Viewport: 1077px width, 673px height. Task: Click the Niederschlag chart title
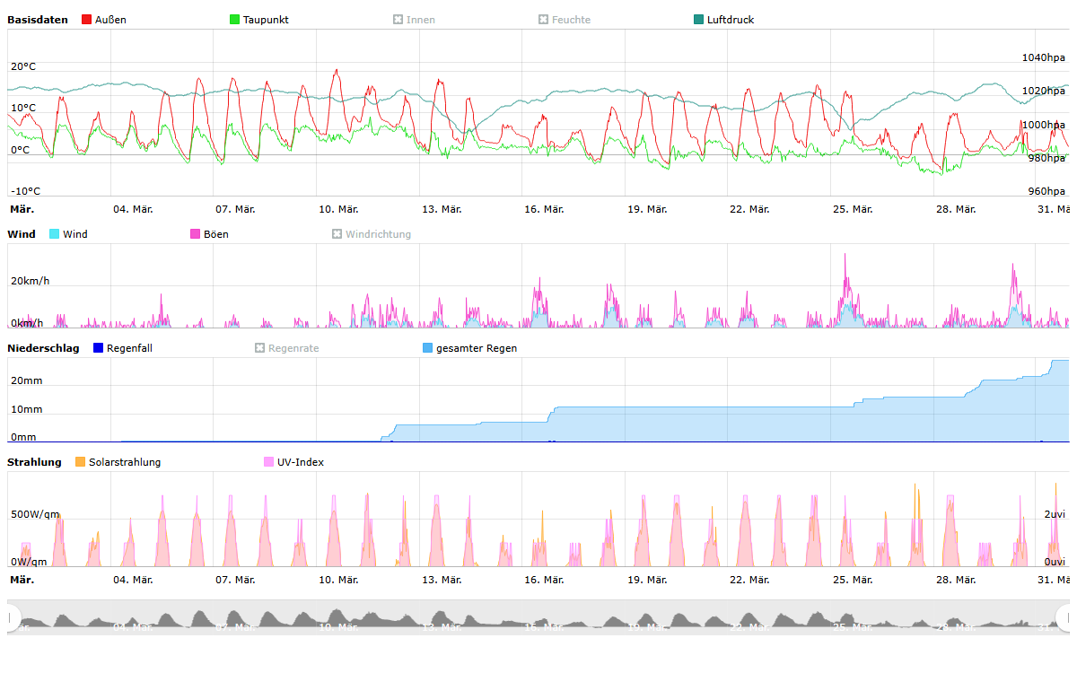click(43, 348)
